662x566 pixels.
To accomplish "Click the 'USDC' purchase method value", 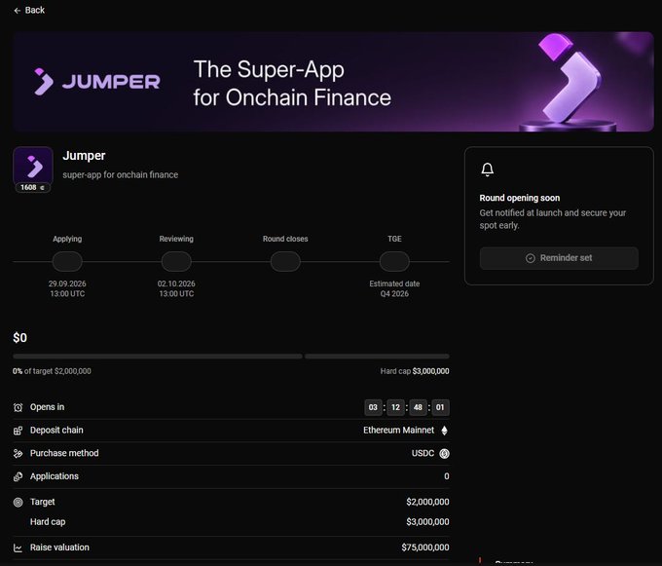I will [423, 453].
